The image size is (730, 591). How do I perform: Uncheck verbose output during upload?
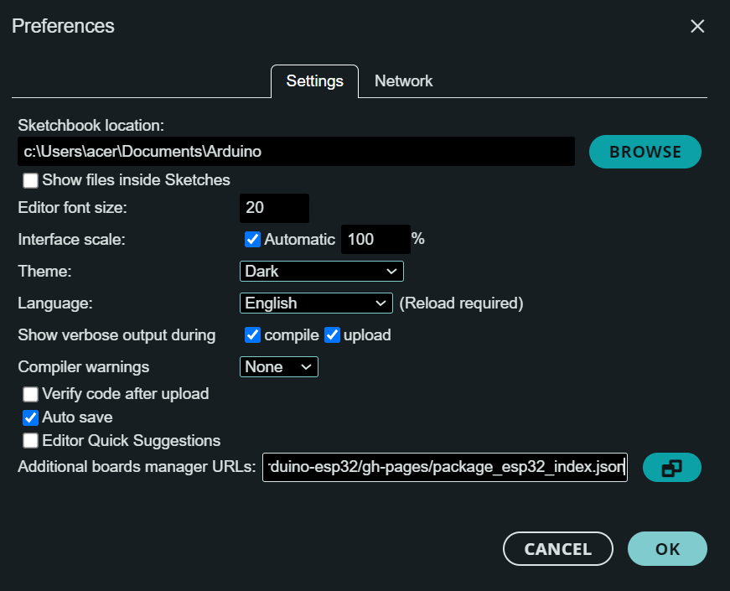[x=332, y=335]
